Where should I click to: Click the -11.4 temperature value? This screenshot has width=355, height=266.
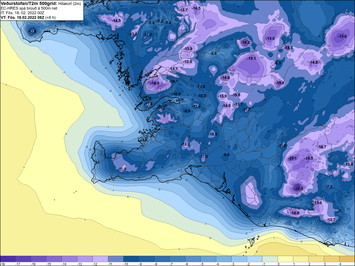(x=148, y=104)
